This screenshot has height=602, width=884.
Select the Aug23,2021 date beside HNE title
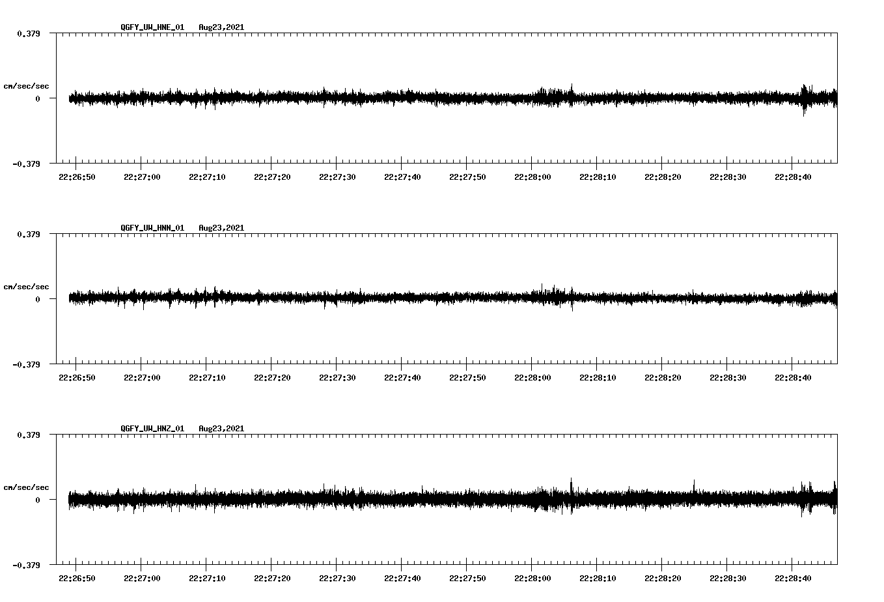pyautogui.click(x=221, y=27)
